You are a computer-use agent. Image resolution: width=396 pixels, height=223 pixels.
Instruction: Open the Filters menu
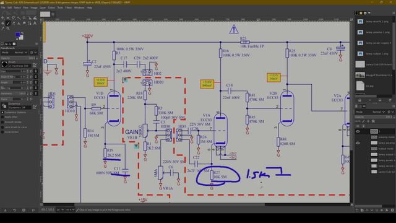[69, 7]
